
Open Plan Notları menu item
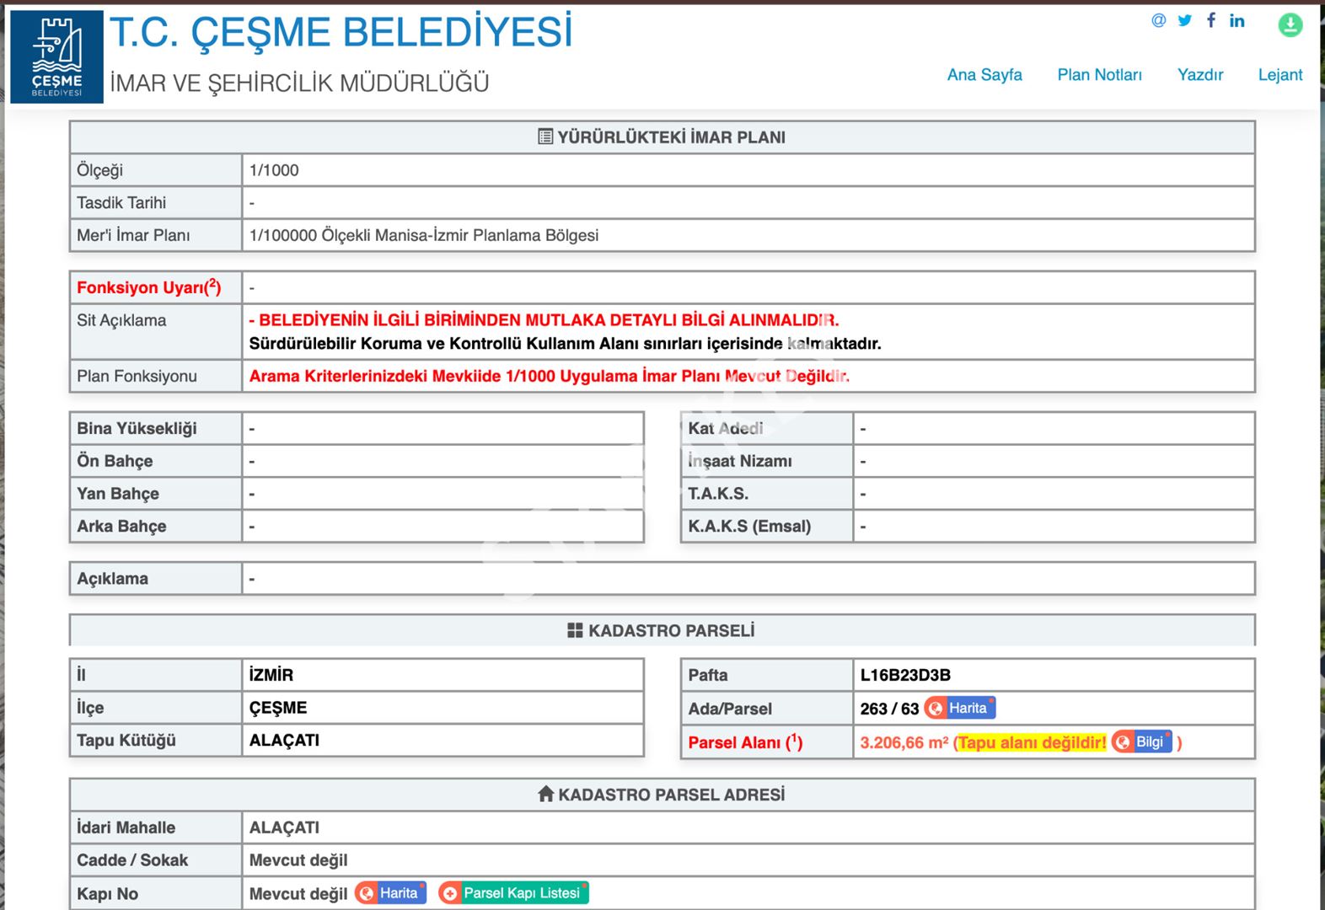click(1099, 75)
